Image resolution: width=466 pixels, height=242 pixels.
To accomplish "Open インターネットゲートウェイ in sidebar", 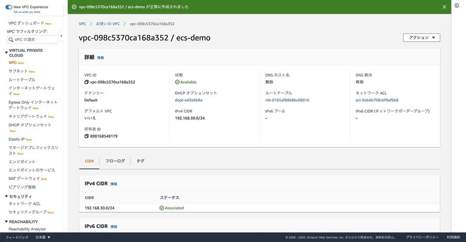I will click(x=31, y=91).
